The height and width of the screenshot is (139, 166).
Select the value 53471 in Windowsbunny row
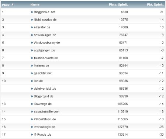124,43
